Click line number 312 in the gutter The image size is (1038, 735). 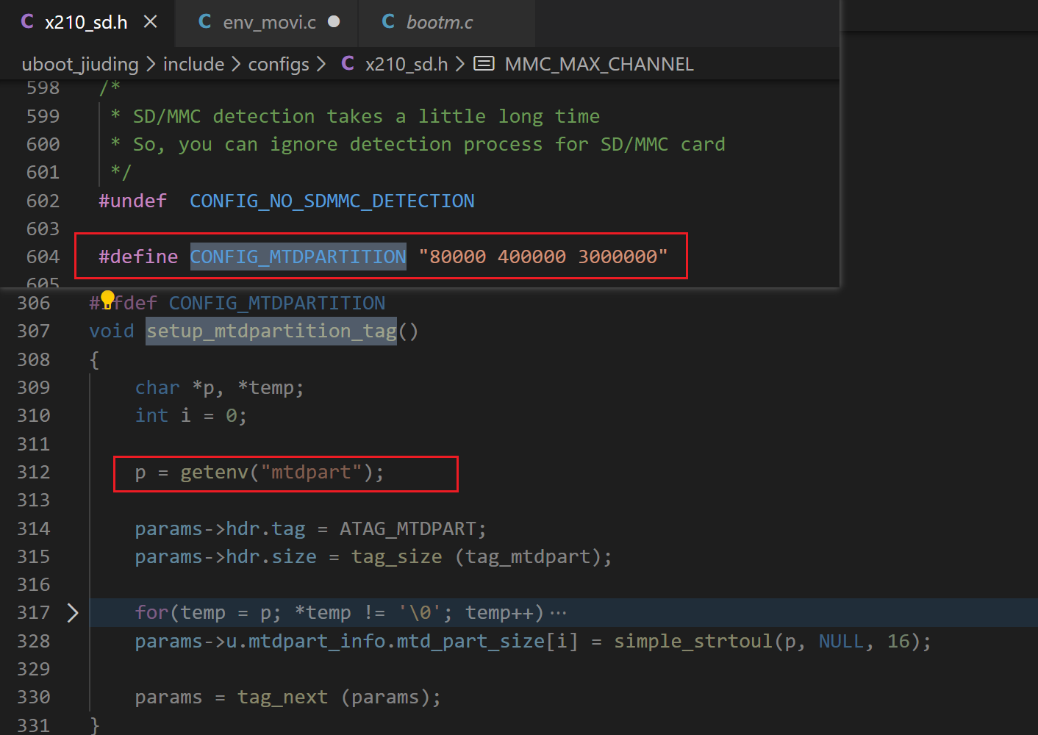34,472
